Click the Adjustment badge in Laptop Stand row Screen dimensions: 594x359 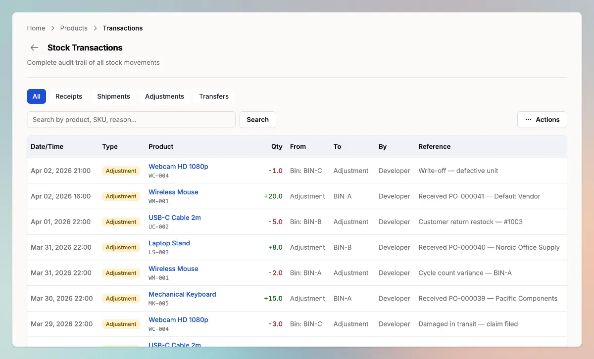[x=121, y=247]
